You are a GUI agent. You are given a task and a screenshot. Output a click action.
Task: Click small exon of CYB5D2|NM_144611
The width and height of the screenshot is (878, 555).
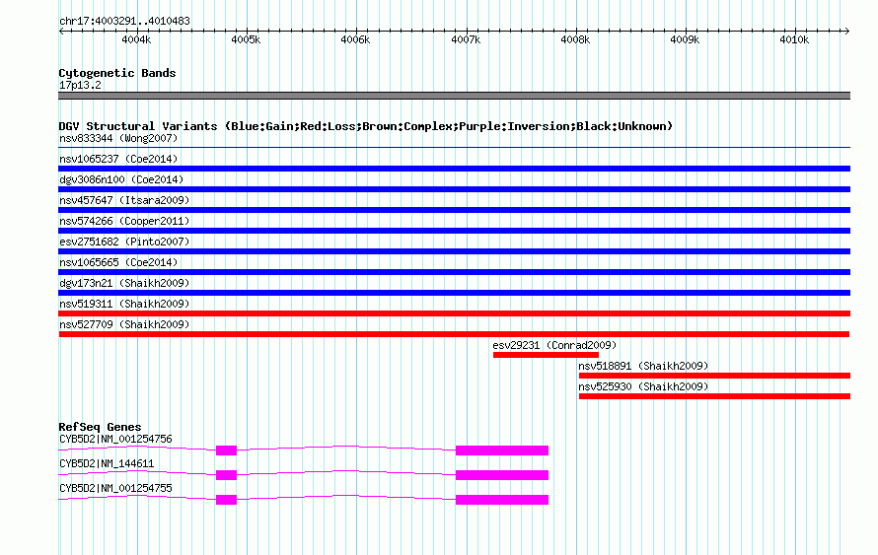(x=226, y=475)
